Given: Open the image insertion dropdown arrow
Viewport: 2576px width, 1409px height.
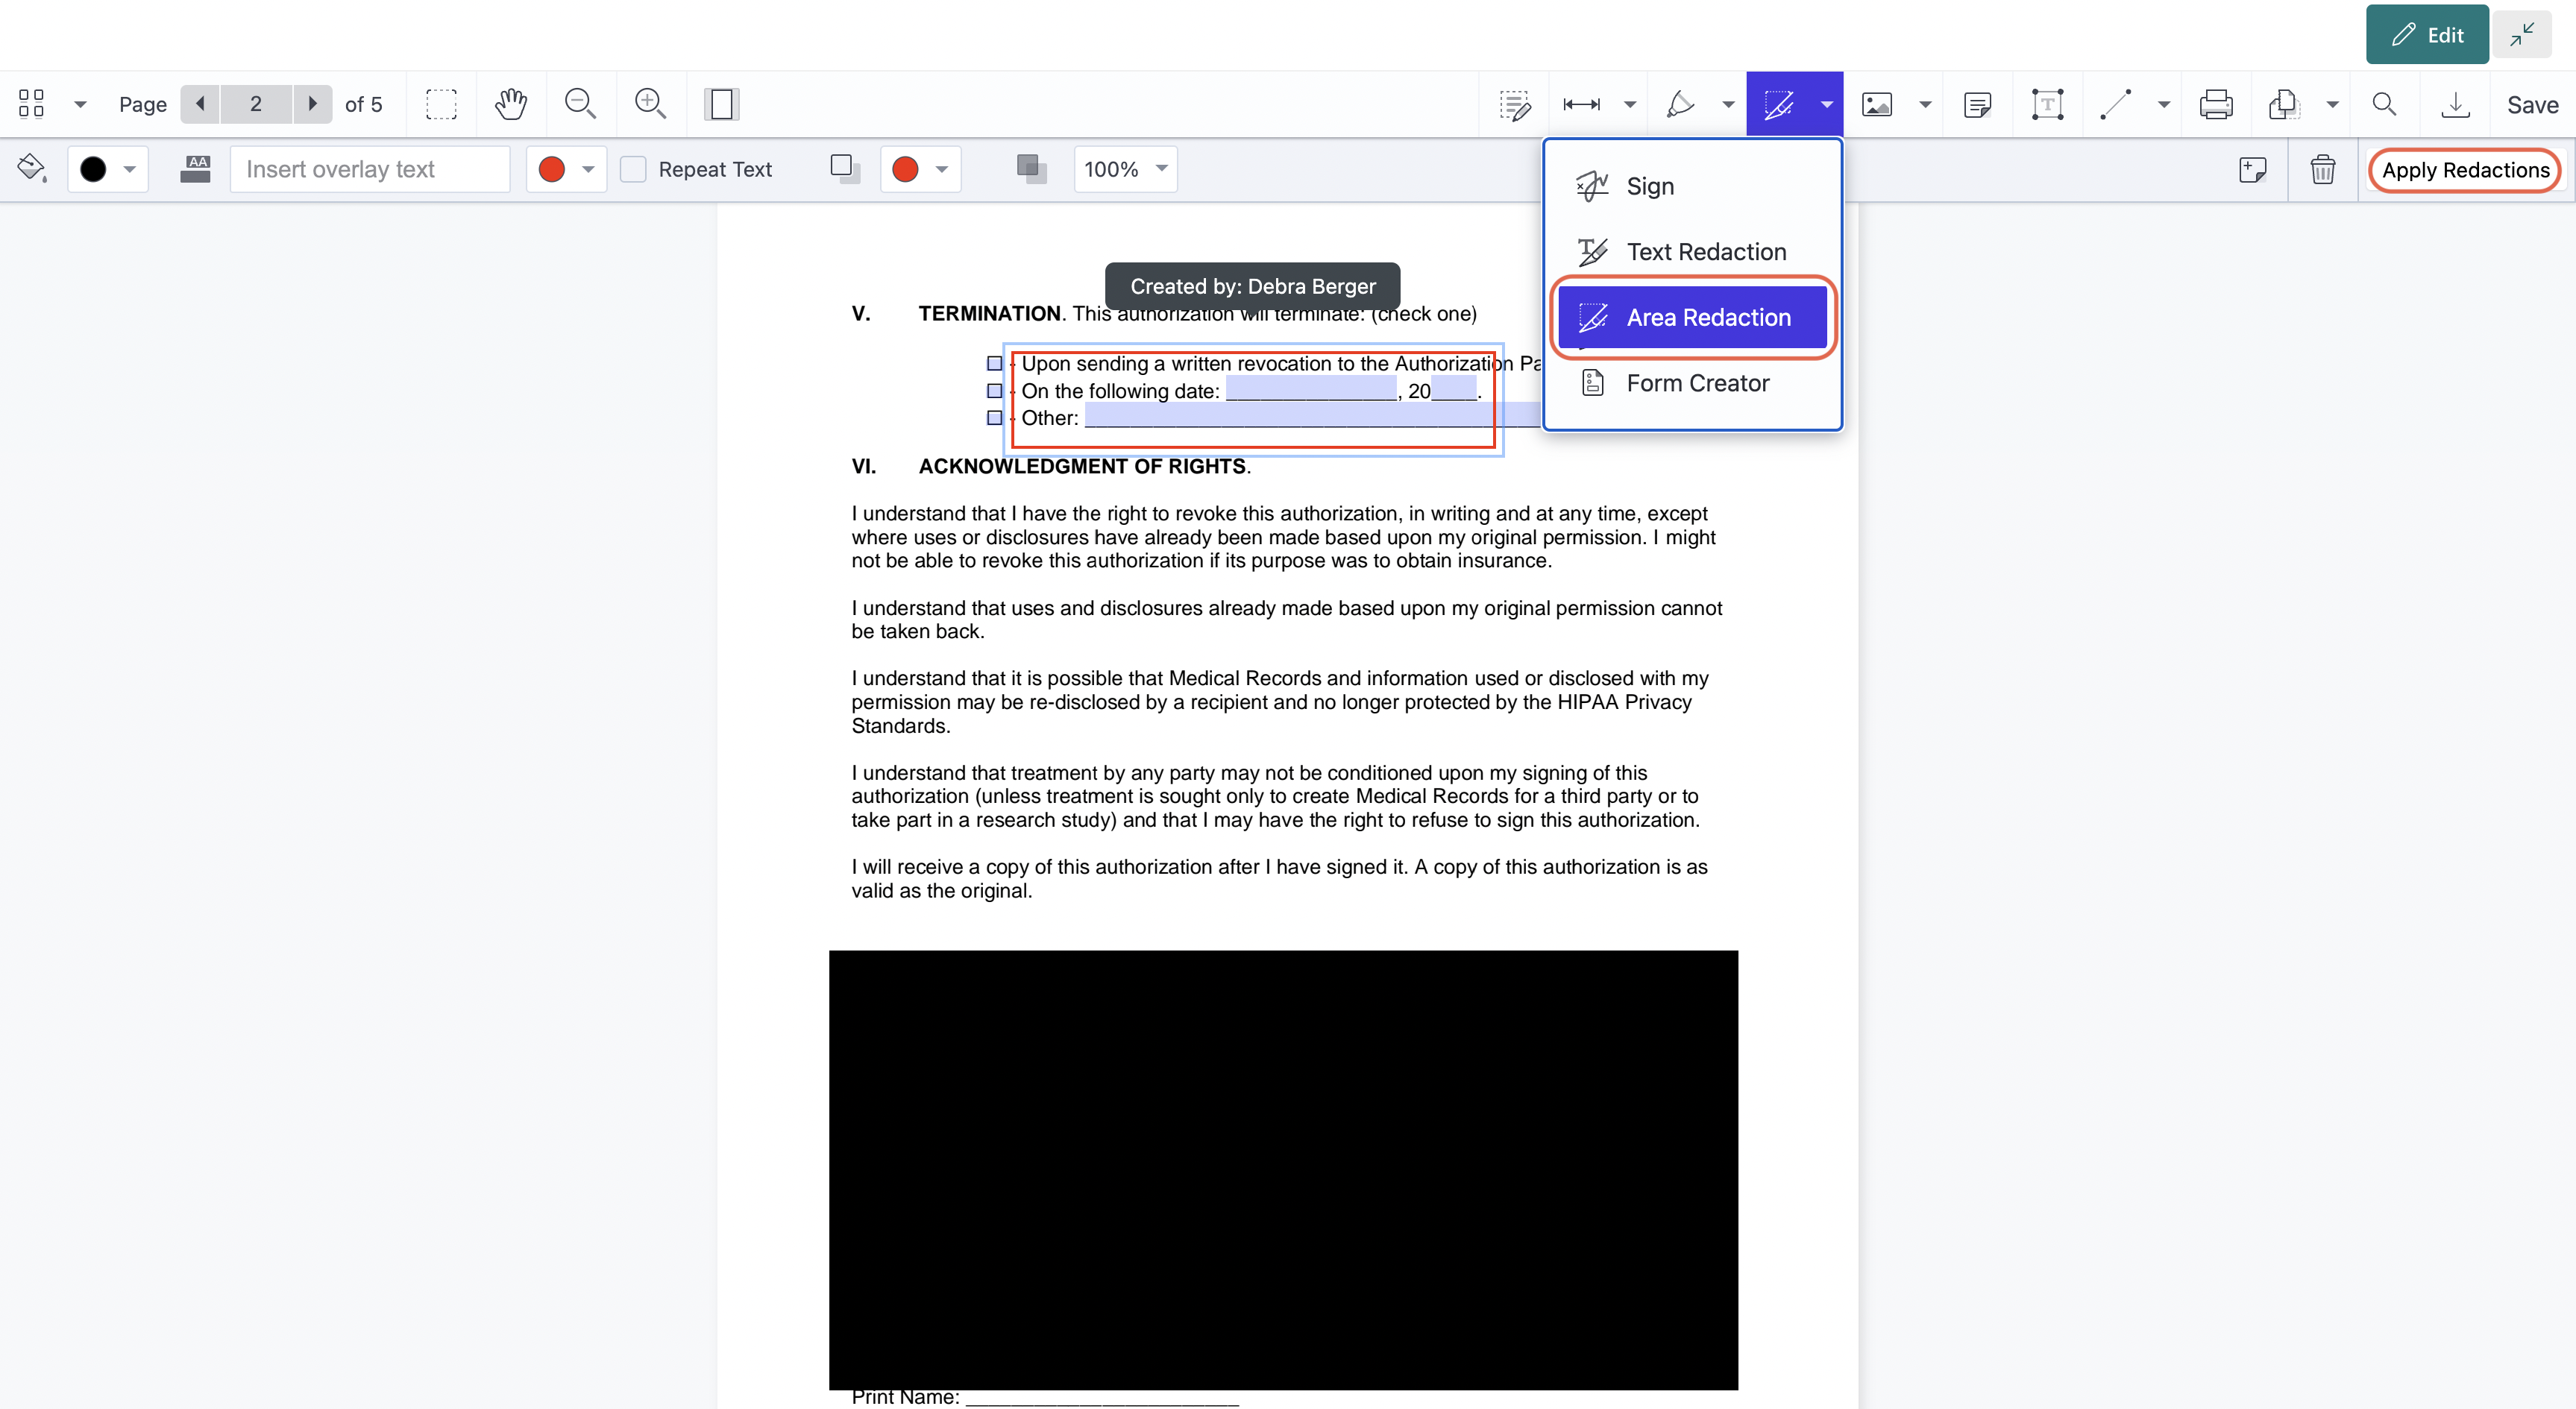Looking at the screenshot, I should point(1926,103).
